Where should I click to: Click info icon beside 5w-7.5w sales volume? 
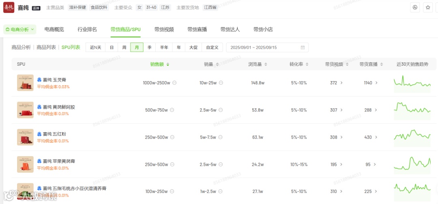(221, 137)
